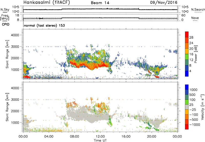Click the 'CPID' label
205x142 pixels.
[x=6, y=24]
